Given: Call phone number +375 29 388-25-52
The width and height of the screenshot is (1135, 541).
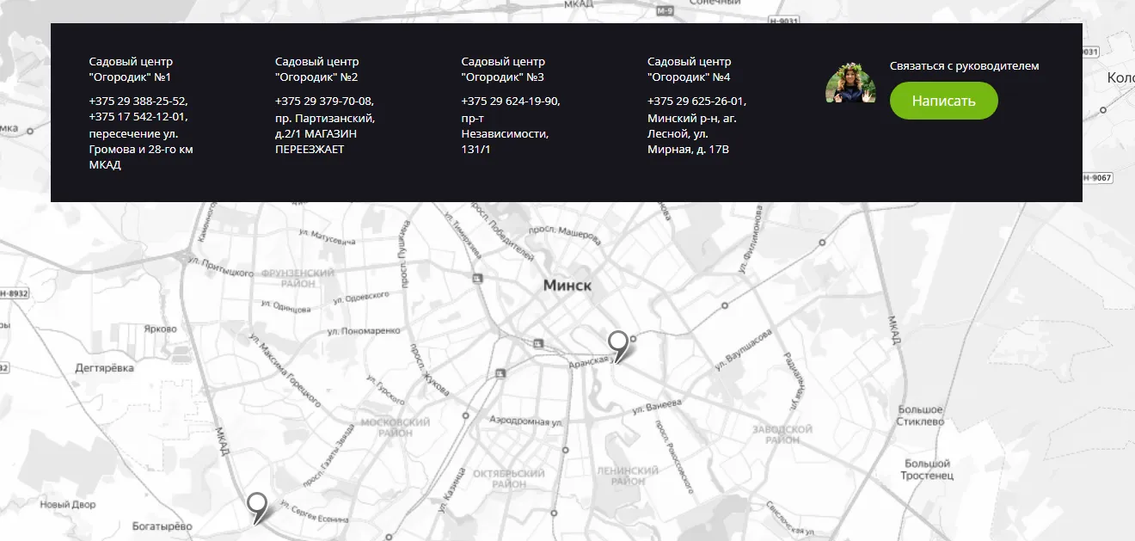Looking at the screenshot, I should point(138,101).
